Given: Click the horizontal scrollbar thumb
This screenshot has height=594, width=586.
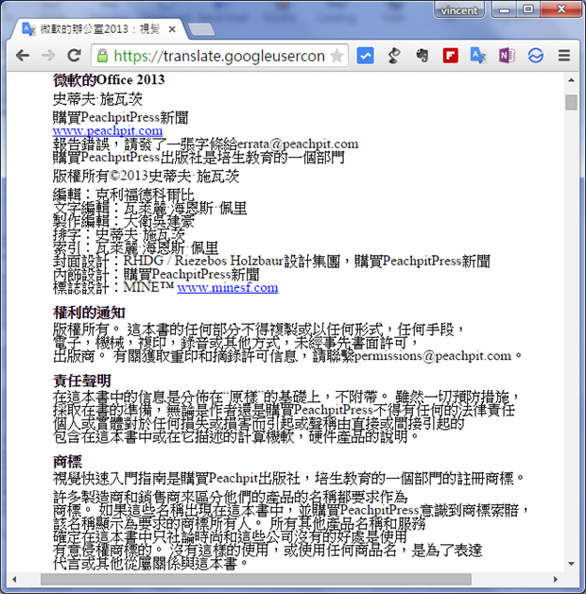Looking at the screenshot, I should [256, 579].
